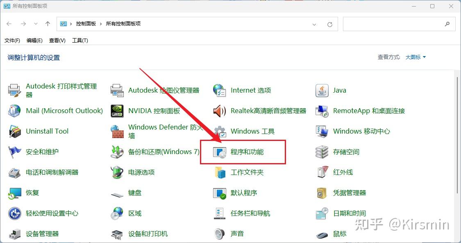Open the 程序和功能 text link
461x243 pixels.
coord(247,152)
